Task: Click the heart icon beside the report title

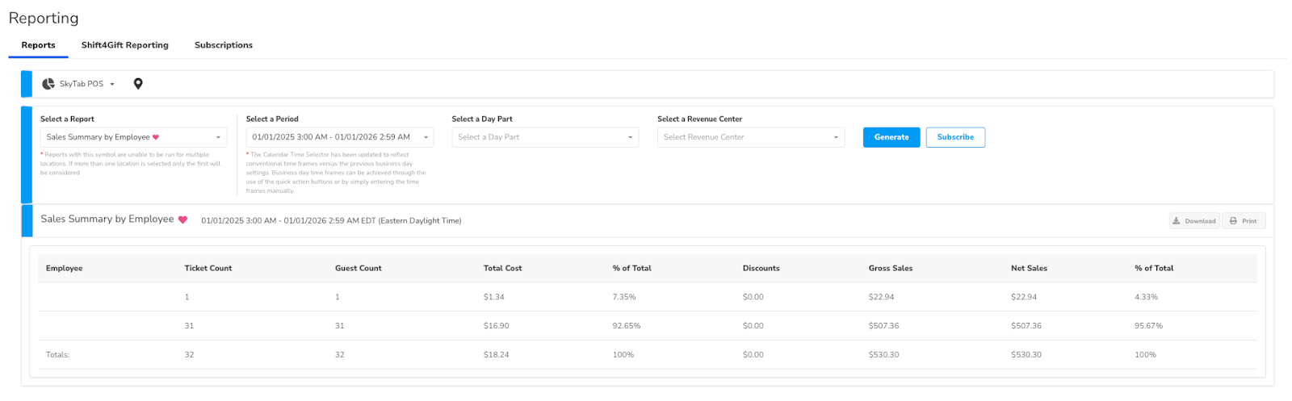Action: pyautogui.click(x=182, y=219)
